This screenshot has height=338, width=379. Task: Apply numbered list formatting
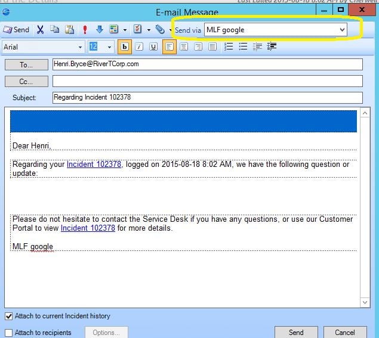click(x=243, y=47)
